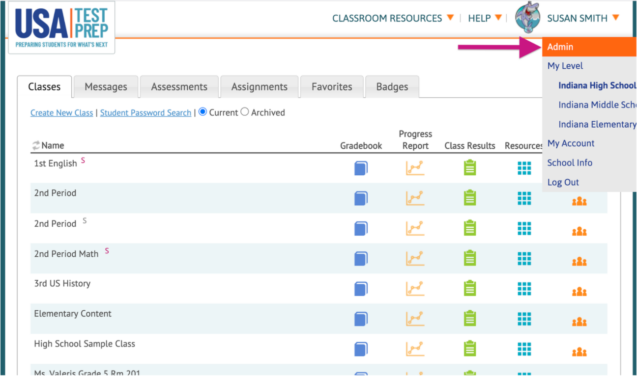
Task: Open the Assignments tab
Action: [x=259, y=87]
